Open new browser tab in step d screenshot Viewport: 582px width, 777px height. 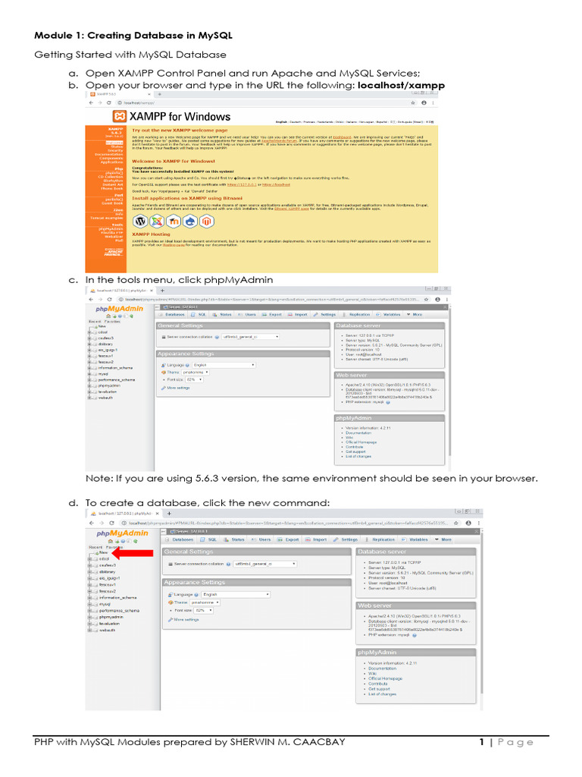169,514
